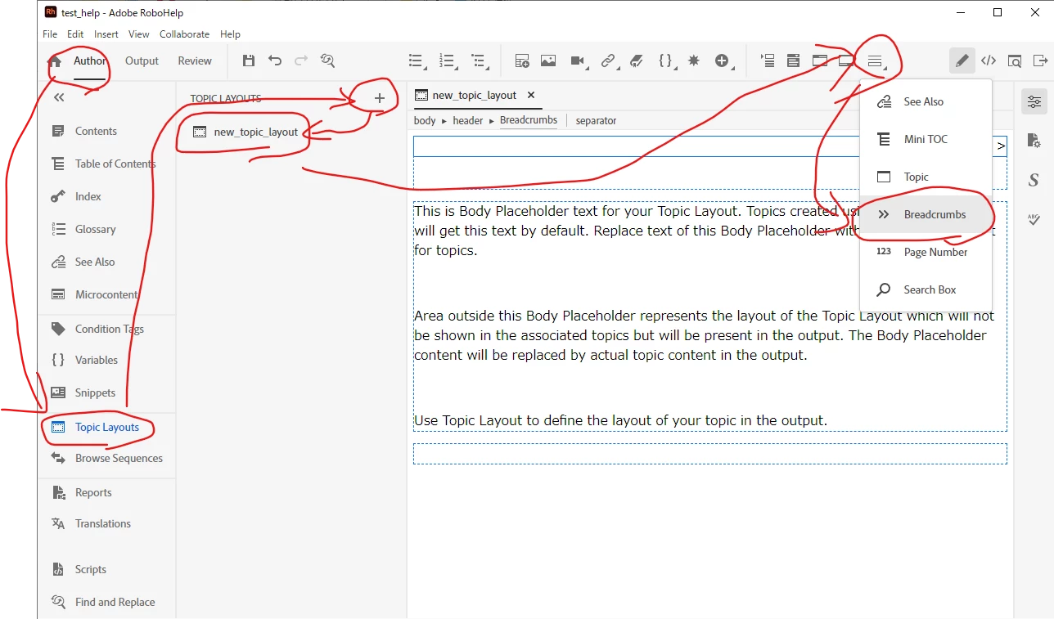1054x619 pixels.
Task: Choose Breadcrumbs from placeholder dropdown
Action: coord(926,214)
